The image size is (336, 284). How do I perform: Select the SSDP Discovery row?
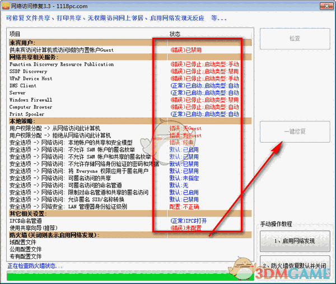[130, 71]
